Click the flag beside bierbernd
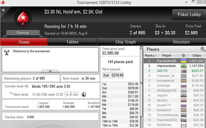Image resolution: width=206 pixels, height=128 pixels. (184, 110)
